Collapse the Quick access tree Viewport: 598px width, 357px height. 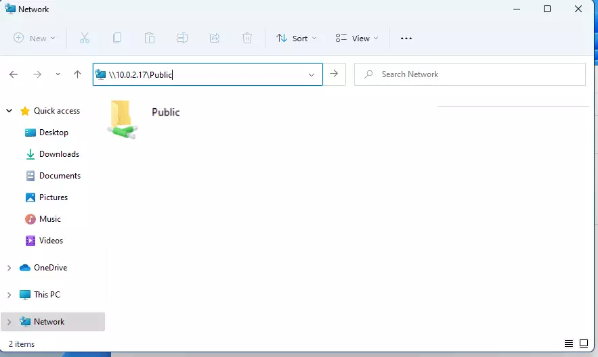click(9, 111)
